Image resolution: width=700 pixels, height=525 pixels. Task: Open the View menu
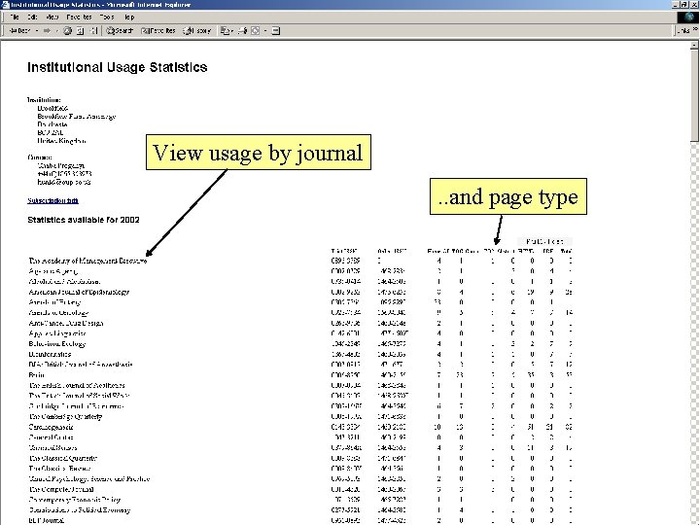click(x=52, y=17)
